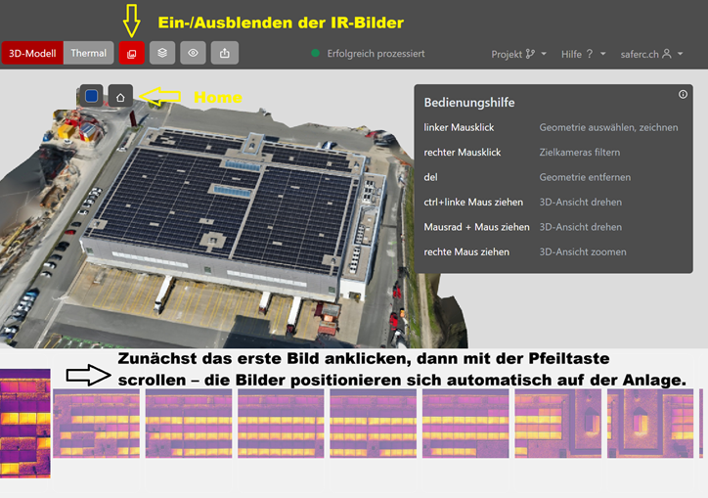Click the info icon in Bedienungshilfe panel
This screenshot has height=498, width=708.
click(x=683, y=95)
